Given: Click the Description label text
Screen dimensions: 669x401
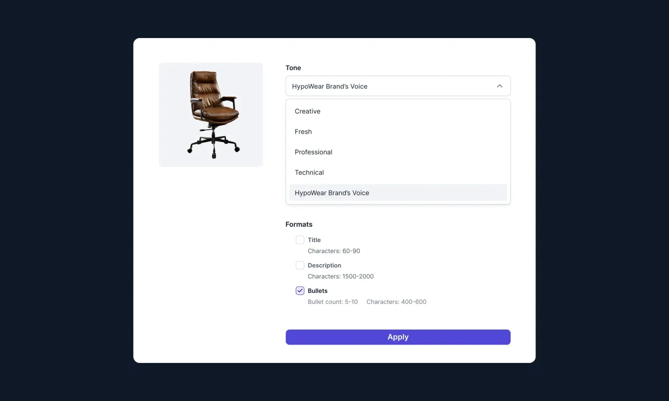Looking at the screenshot, I should (x=324, y=265).
